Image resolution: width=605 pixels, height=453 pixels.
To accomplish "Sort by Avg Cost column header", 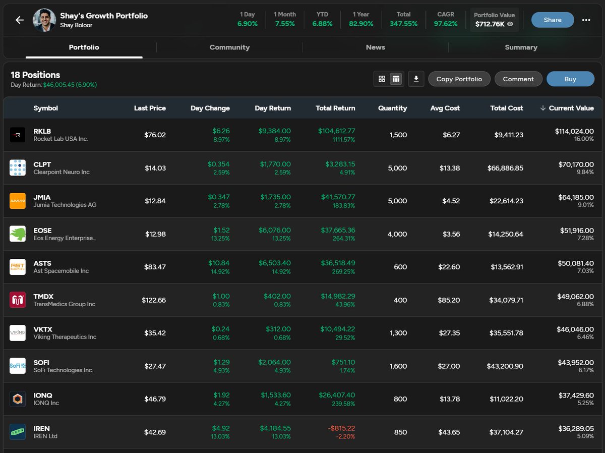I will pos(445,108).
